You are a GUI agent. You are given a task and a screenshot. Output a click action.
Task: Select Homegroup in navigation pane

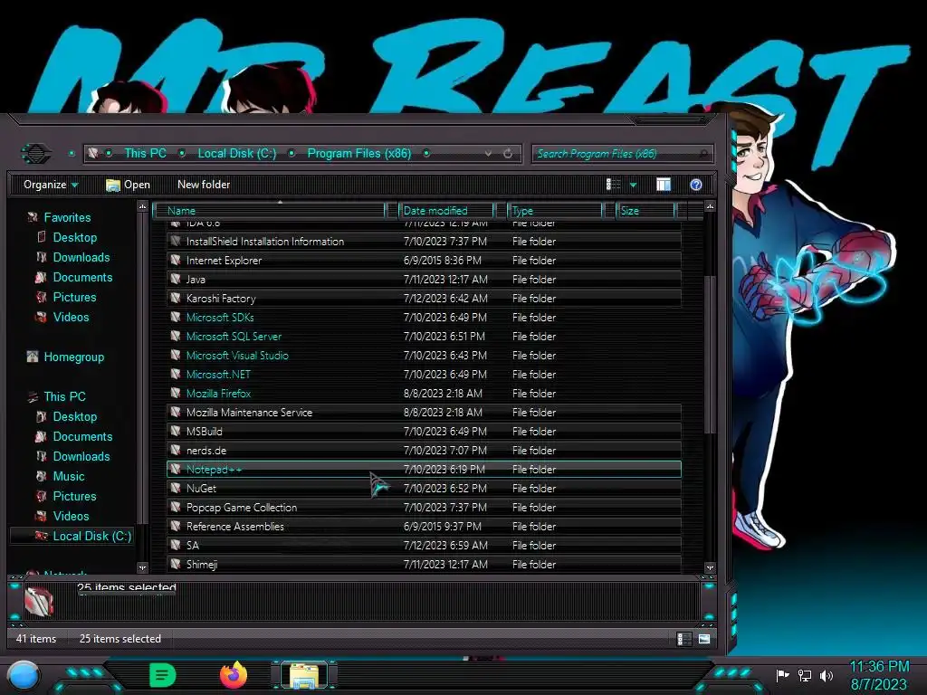click(x=74, y=357)
